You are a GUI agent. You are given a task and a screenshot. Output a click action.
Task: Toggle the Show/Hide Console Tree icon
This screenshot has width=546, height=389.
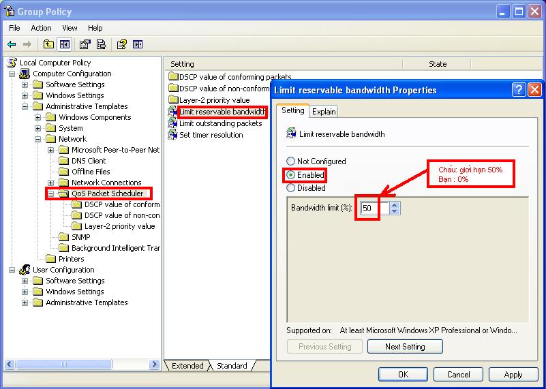tap(65, 44)
